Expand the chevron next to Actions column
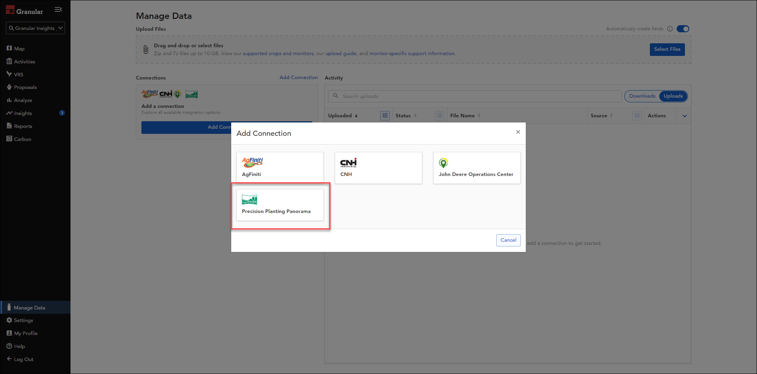 685,116
